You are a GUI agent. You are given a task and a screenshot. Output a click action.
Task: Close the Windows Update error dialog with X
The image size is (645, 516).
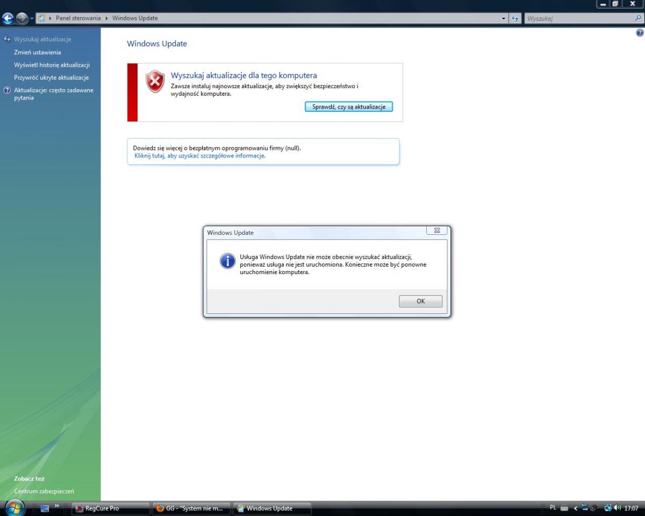(x=437, y=231)
